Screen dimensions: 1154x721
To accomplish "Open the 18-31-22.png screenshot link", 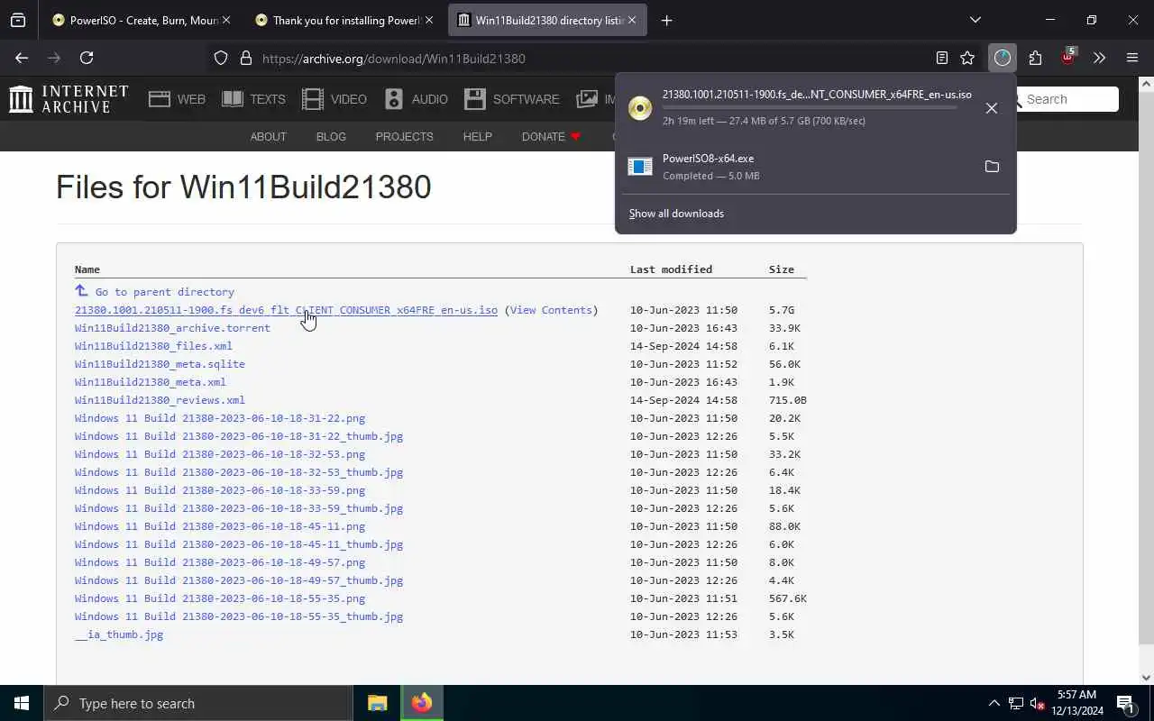I will [220, 418].
